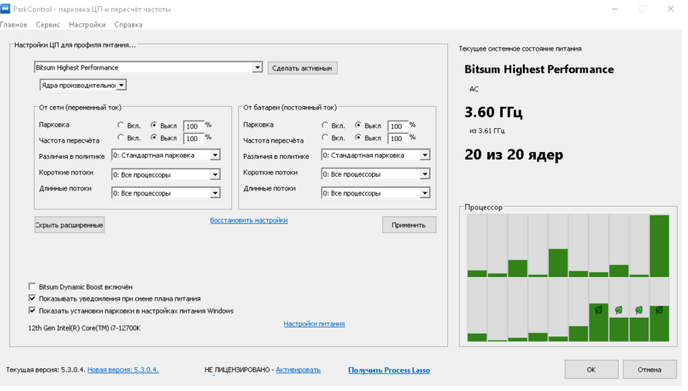This screenshot has height=391, width=688.
Task: Open the Справка menu
Action: click(128, 25)
